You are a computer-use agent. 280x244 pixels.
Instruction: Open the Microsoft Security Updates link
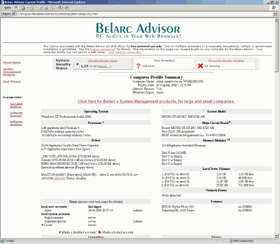point(226,60)
